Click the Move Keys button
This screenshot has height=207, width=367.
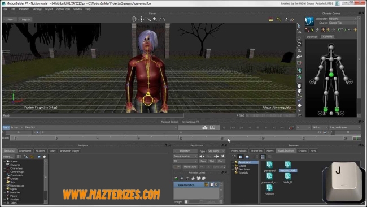[190, 167]
